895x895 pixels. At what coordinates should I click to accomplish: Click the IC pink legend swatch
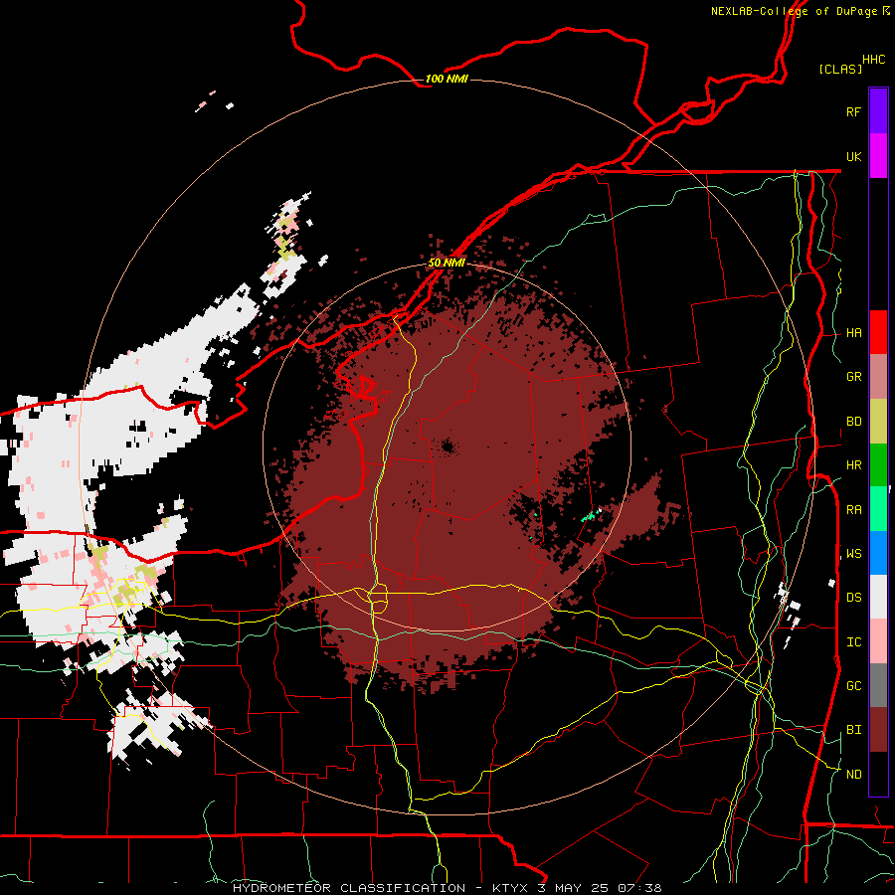[878, 641]
